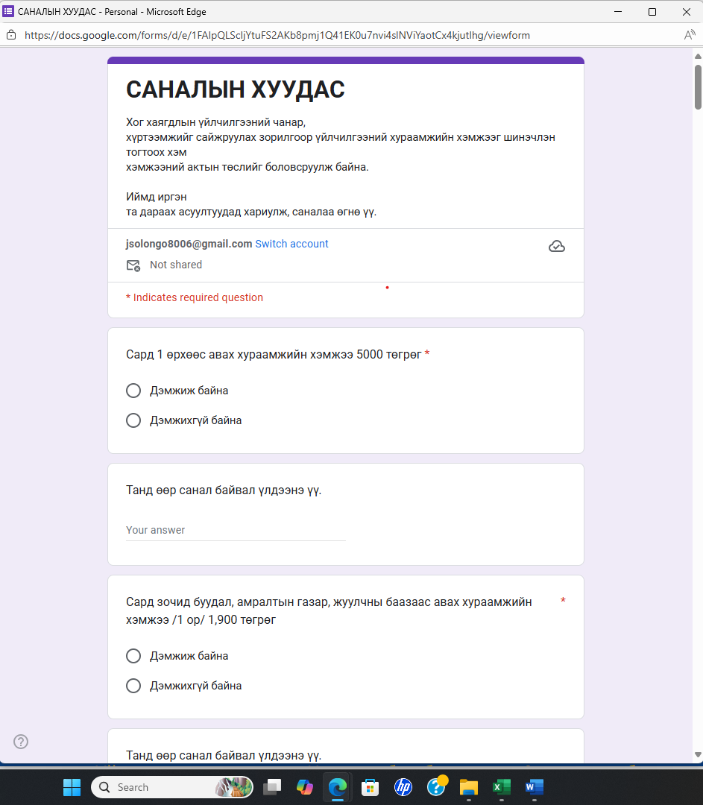703x805 pixels.
Task: Select Дэмжиж байна for the 5000 төгрөг question
Action: [133, 390]
